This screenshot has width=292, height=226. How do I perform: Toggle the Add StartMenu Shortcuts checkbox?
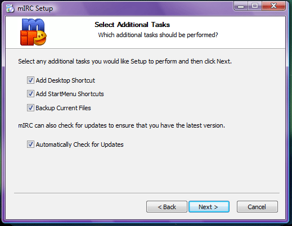coord(30,94)
